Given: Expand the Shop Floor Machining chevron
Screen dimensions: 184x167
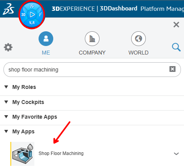Looking at the screenshot, I should tap(176, 153).
